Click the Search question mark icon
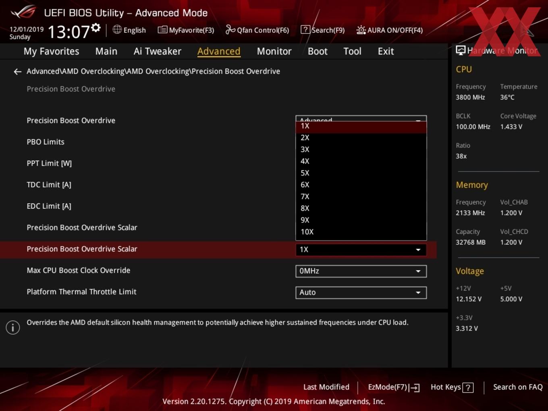Image resolution: width=548 pixels, height=411 pixels. pos(305,29)
